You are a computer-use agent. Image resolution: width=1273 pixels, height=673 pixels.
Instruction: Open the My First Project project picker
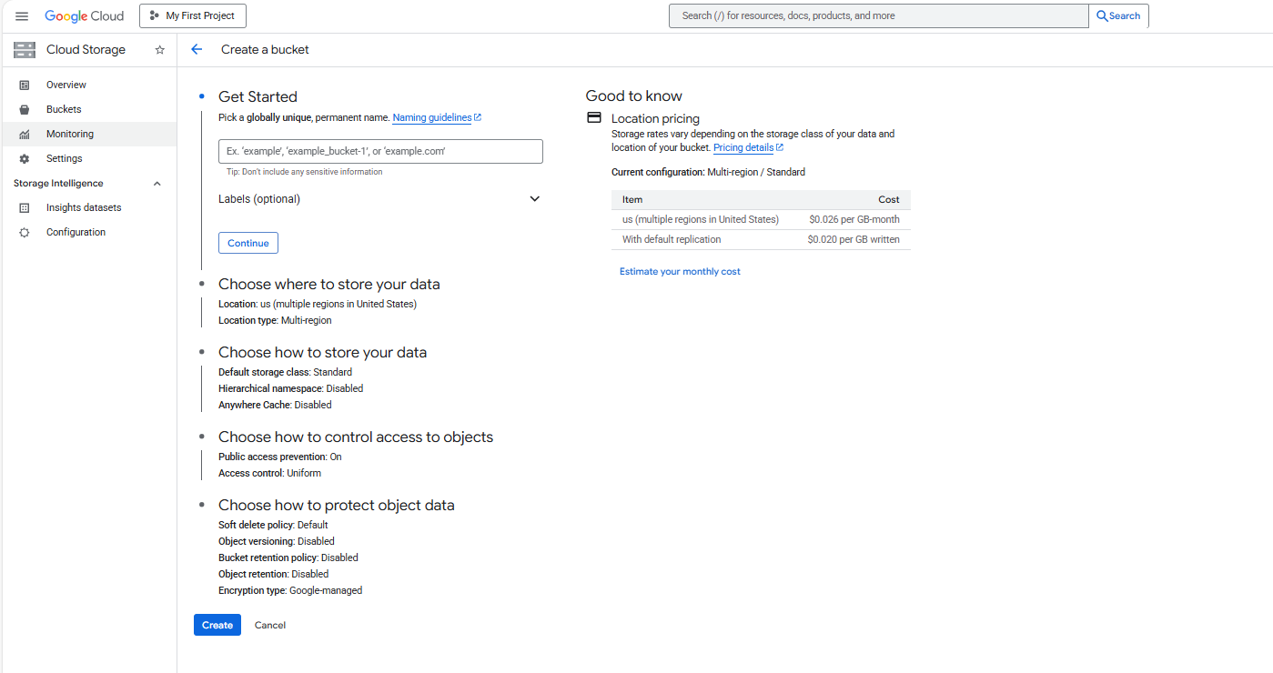click(192, 15)
